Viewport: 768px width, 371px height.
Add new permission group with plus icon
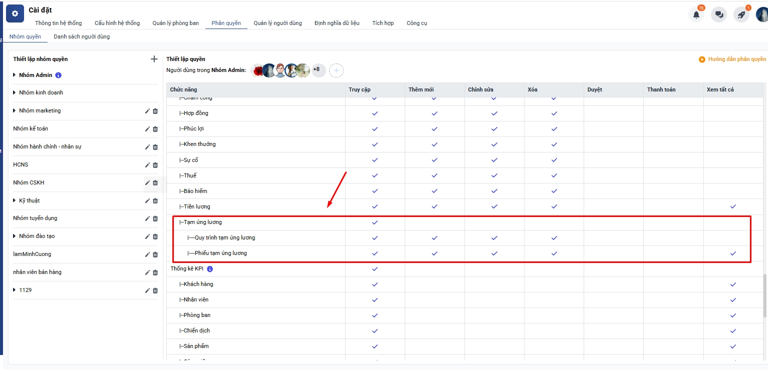[154, 59]
